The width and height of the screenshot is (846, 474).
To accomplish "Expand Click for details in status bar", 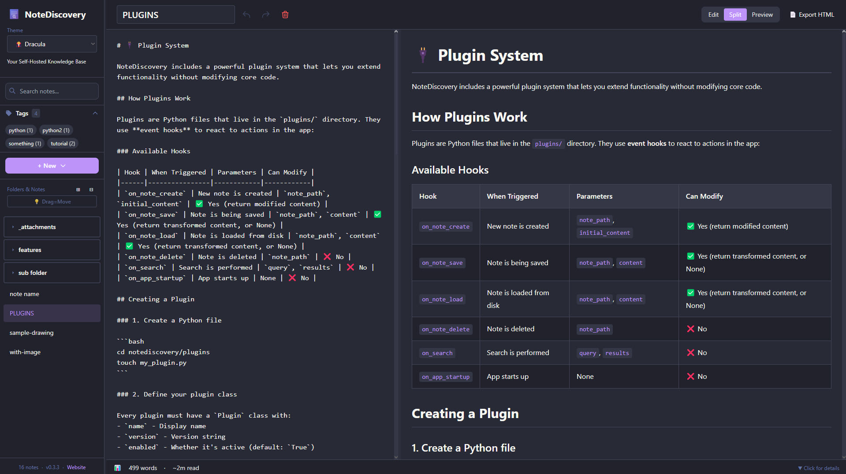I will tap(819, 468).
